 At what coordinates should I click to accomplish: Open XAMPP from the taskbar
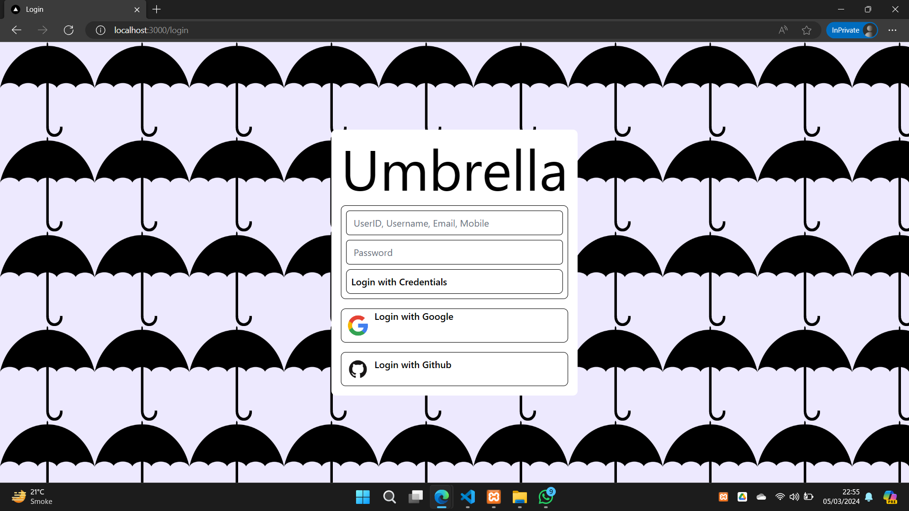tap(494, 497)
